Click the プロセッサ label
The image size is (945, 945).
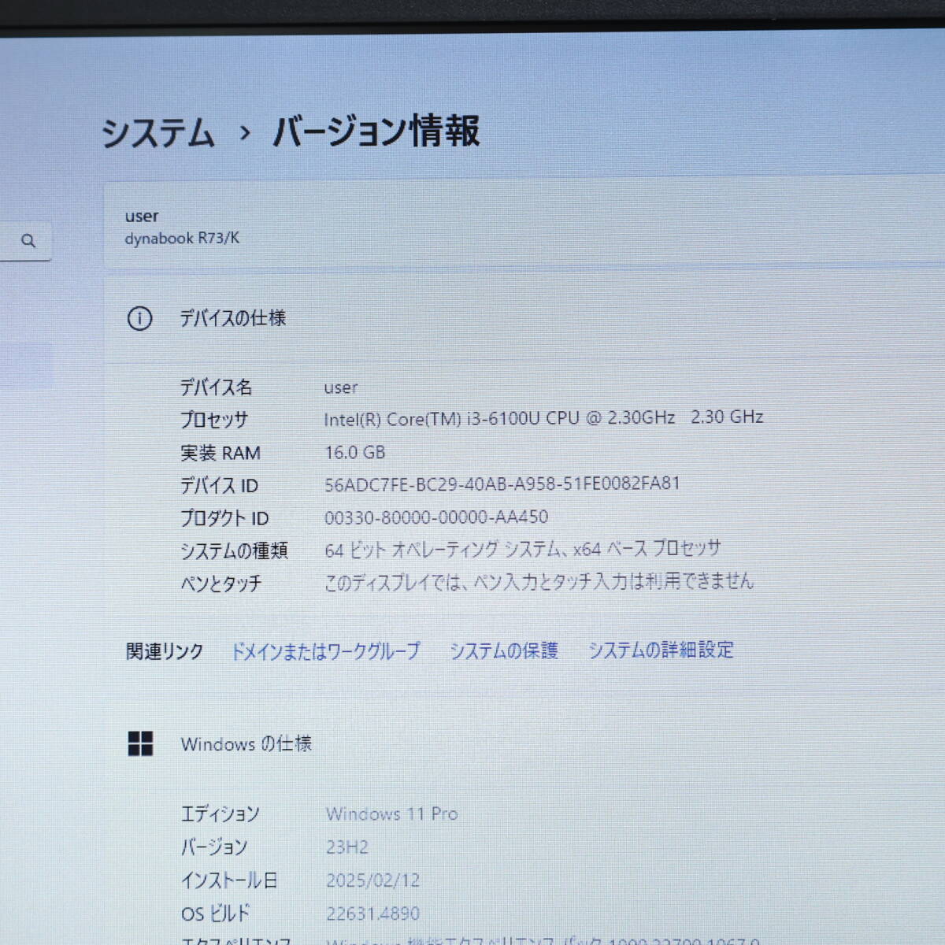(x=214, y=420)
